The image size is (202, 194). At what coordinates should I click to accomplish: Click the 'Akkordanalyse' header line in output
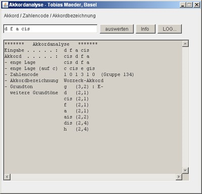pyautogui.click(x=51, y=44)
